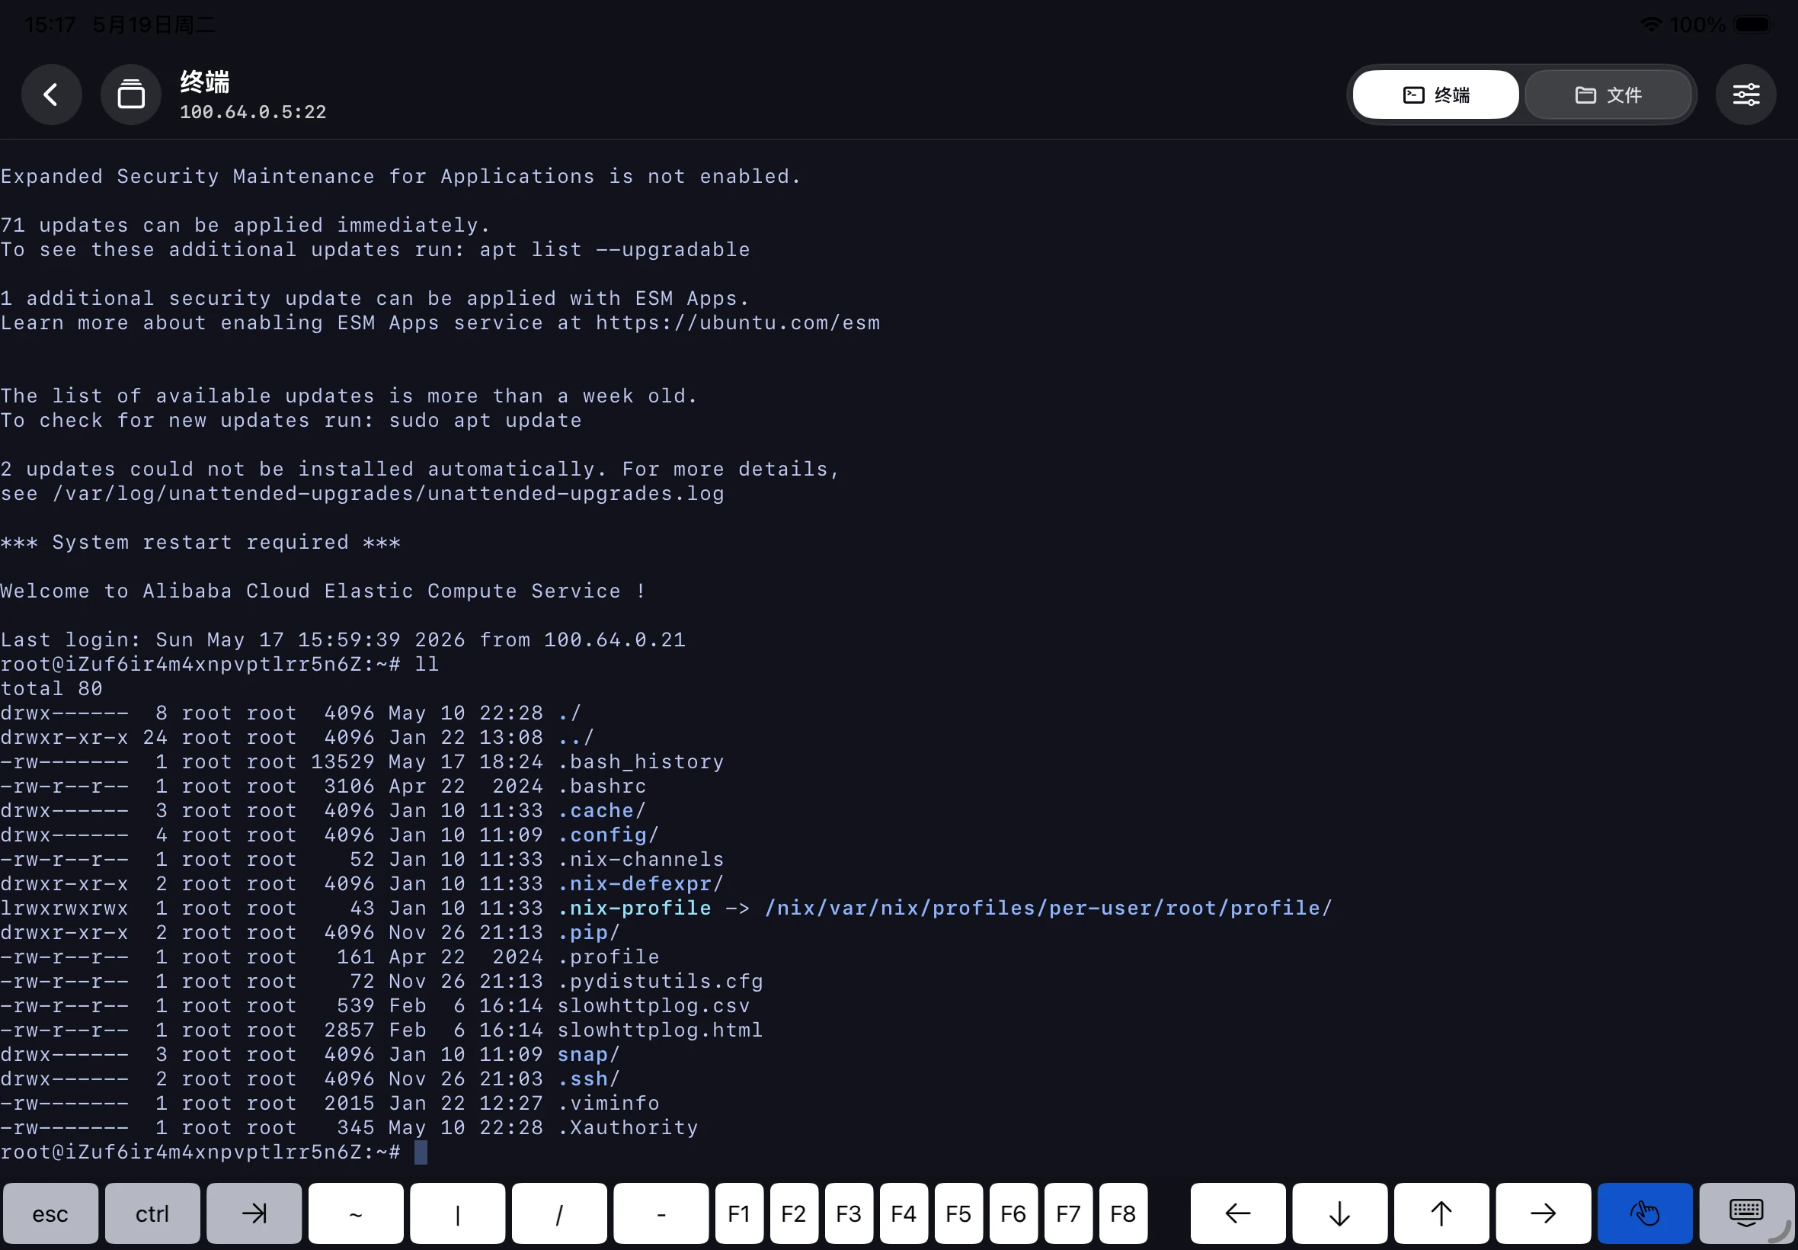Tap the terminal cursor at the prompt
Screen dimensions: 1798x1250
click(421, 1152)
